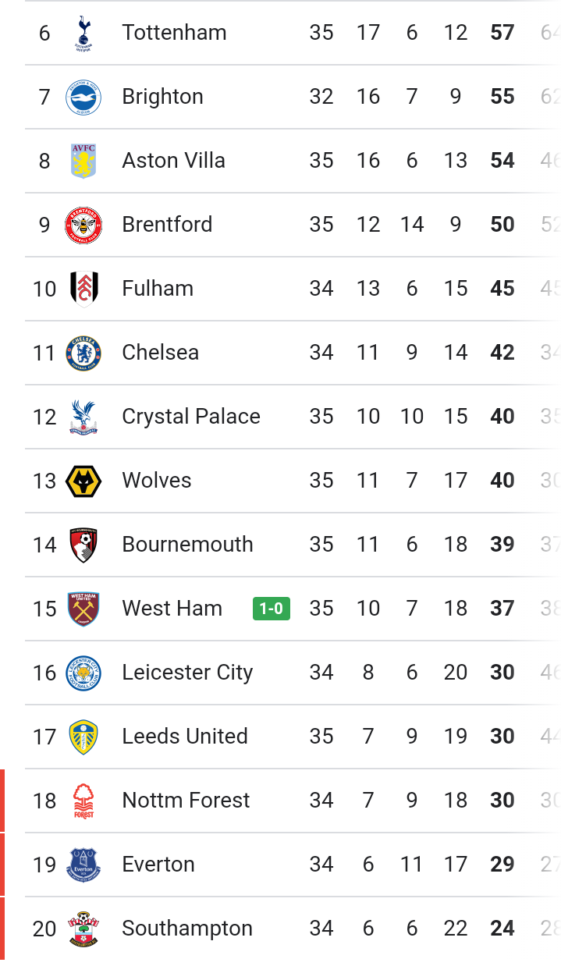
Task: Open the green 1-0 live score badge
Action: click(272, 609)
